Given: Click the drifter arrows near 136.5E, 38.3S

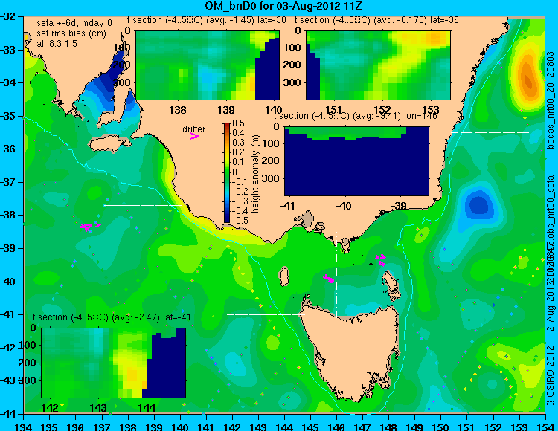Looking at the screenshot, I should [x=89, y=226].
